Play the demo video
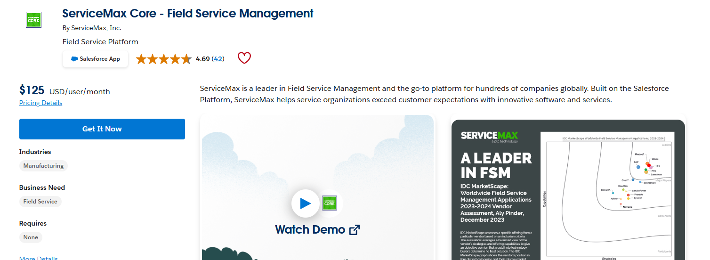Image resolution: width=710 pixels, height=260 pixels. 305,203
